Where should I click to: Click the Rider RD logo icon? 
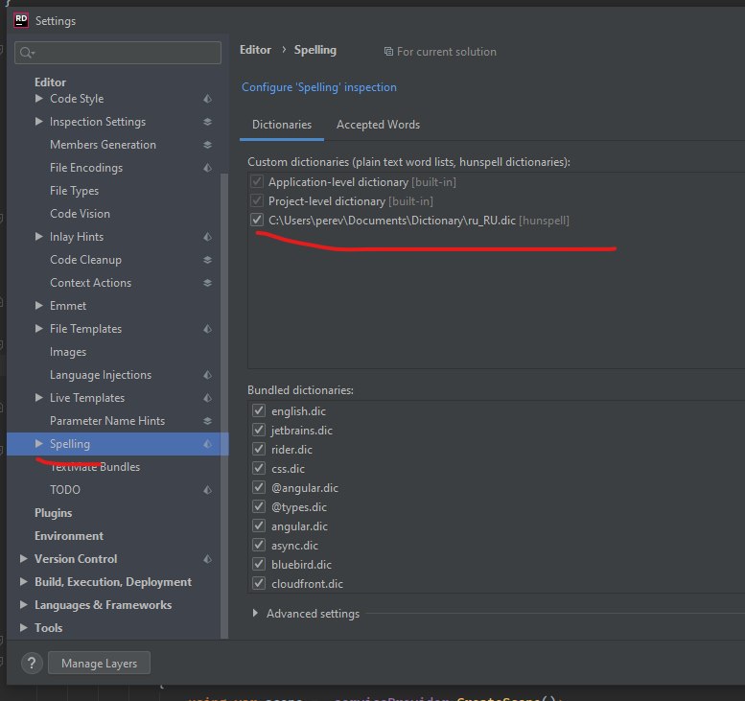point(21,20)
